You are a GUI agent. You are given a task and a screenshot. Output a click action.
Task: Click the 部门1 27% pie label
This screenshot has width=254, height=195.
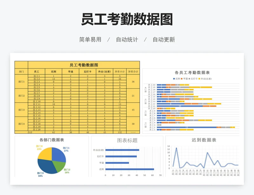66,150
